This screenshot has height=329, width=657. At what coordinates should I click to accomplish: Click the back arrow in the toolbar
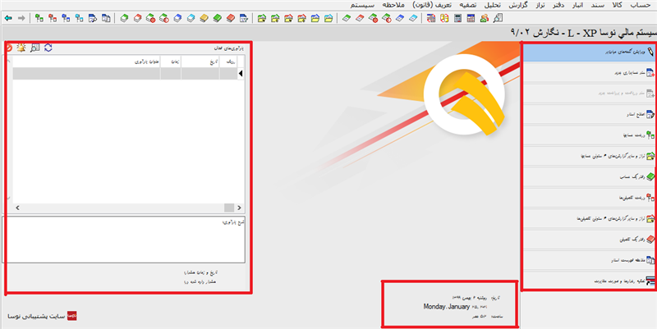8,16
